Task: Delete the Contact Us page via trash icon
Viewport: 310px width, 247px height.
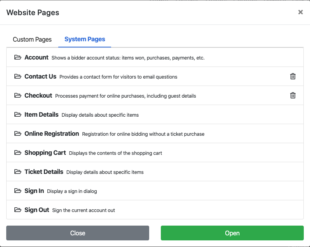Action: pyautogui.click(x=293, y=77)
